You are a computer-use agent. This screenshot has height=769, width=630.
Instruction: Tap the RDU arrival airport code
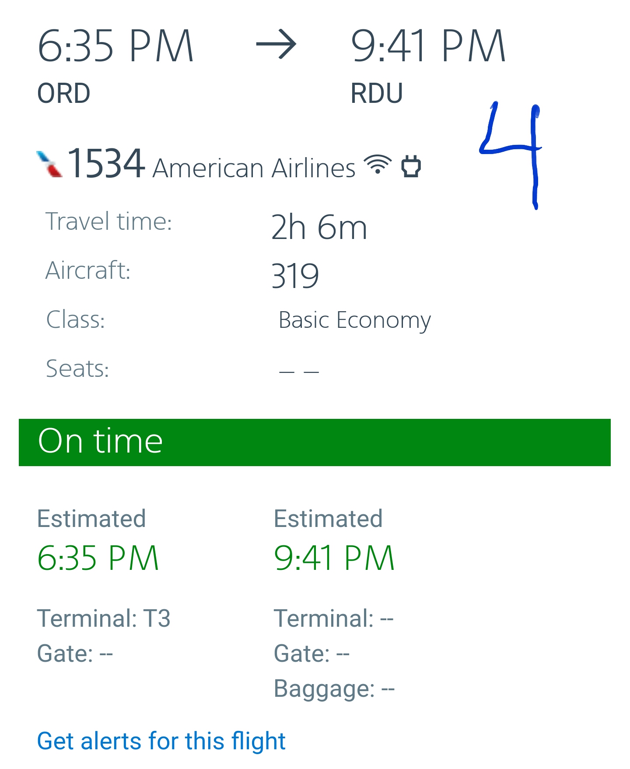[377, 93]
